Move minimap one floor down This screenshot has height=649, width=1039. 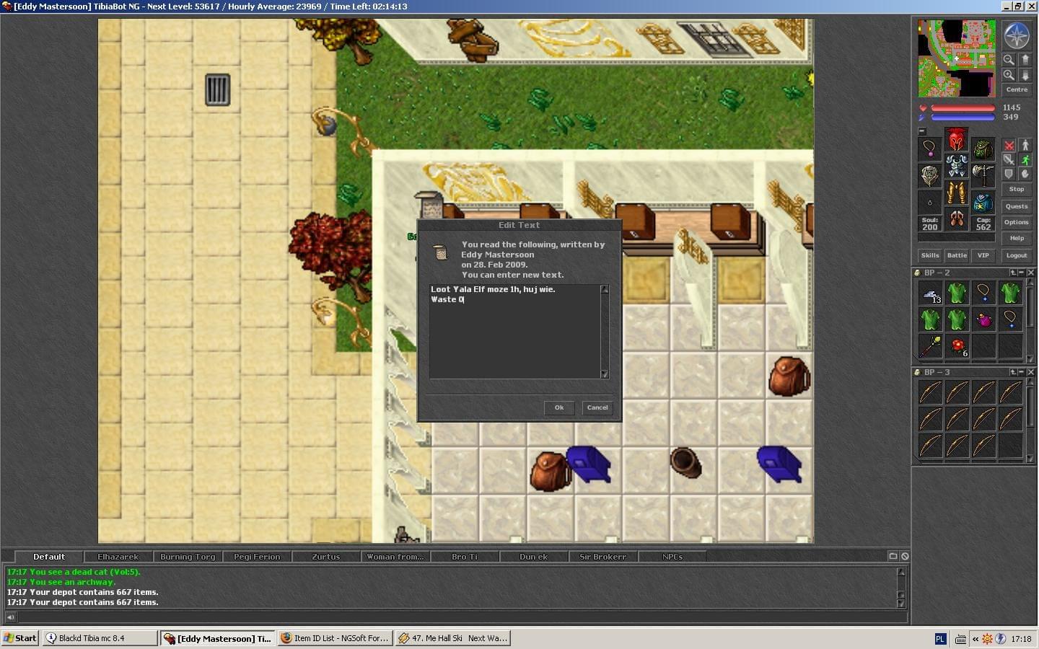click(1025, 75)
